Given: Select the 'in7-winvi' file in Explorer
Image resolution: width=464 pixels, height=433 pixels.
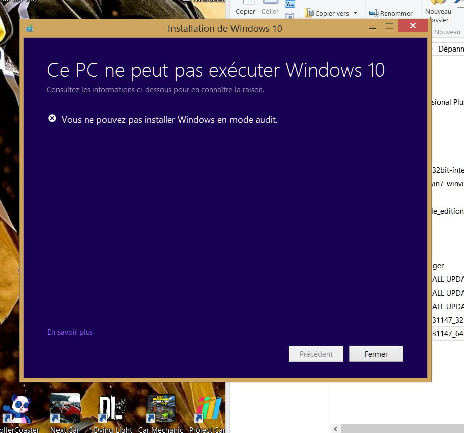Looking at the screenshot, I should click(448, 184).
